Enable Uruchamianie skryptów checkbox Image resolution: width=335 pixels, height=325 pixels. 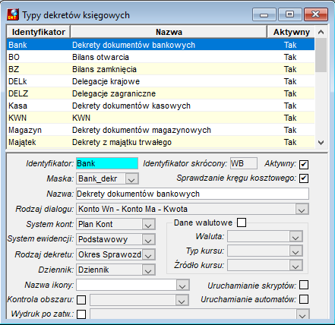coord(304,285)
